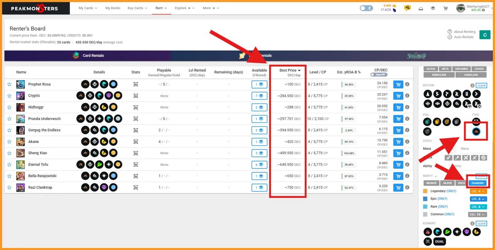Change the Epic LVL: 6 dropdown
This screenshot has height=250, width=495.
click(x=478, y=199)
